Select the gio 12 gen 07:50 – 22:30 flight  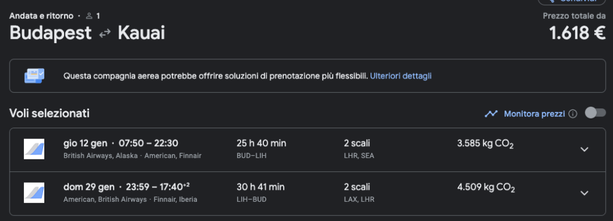coord(307,149)
